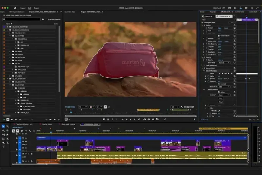The height and width of the screenshot is (175, 262).
Task: Click the Auto button under Input LUT
Action: (220, 98)
